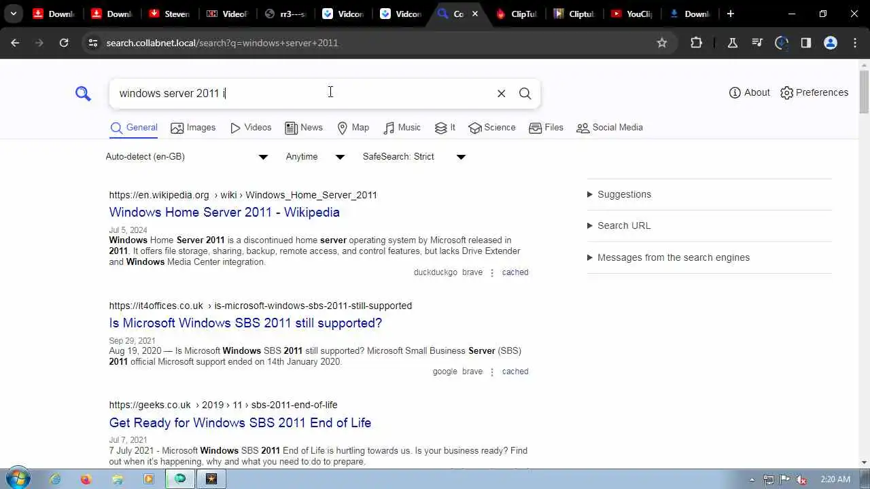Switch to the Steven browser tab
Screen dimensions: 870x489
170,14
